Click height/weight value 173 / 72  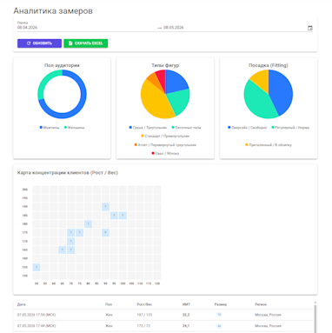[143, 326]
